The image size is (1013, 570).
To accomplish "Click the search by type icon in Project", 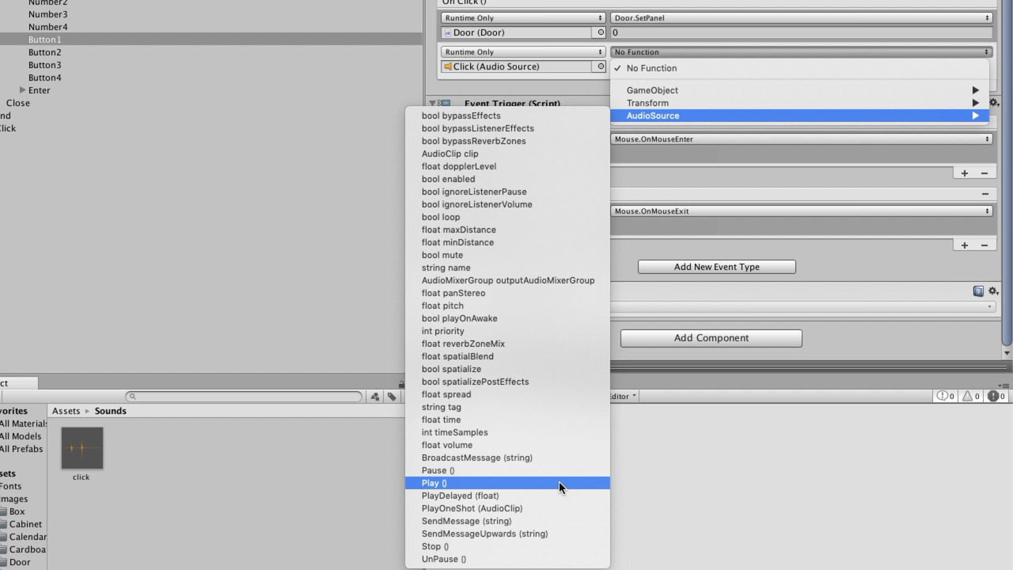I will [x=375, y=397].
